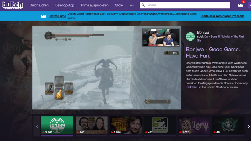Open the Bonjwa channel name
This screenshot has width=251, height=141.
click(203, 32)
